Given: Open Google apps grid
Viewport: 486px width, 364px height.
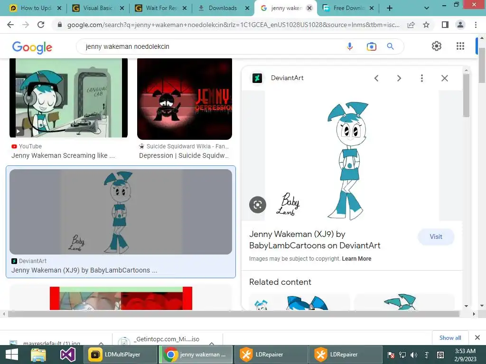Looking at the screenshot, I should pos(460,46).
